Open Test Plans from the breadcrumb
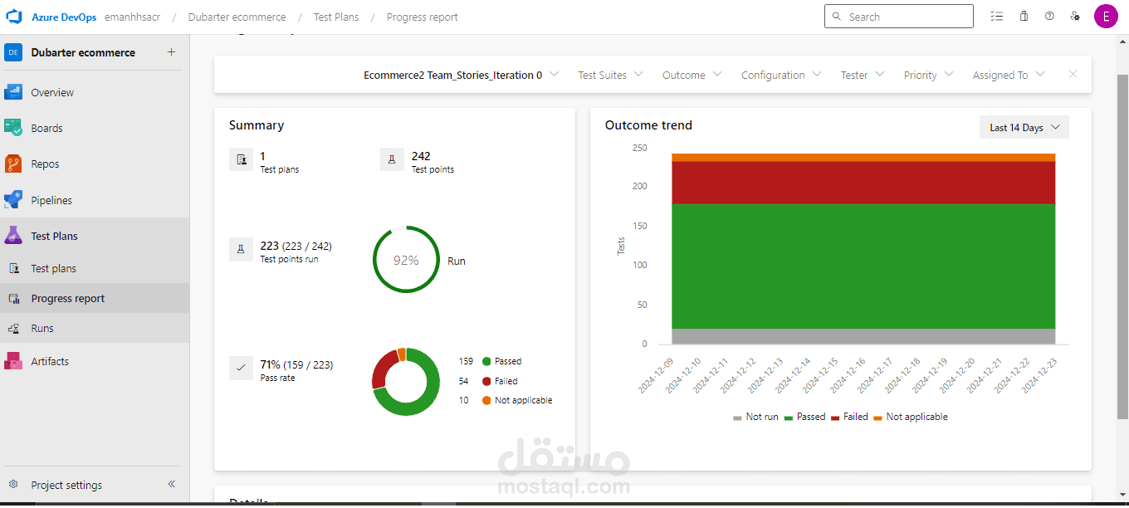Viewport: 1129px width, 508px height. click(335, 17)
